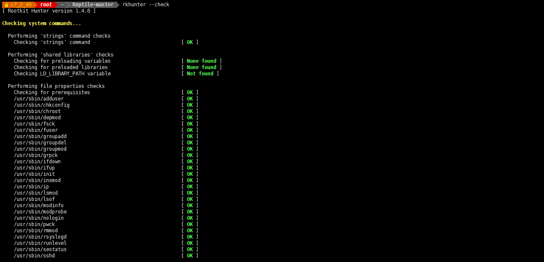Click OK status for prerequisites
Viewport: 544px width, 262px height.
pyautogui.click(x=190, y=92)
